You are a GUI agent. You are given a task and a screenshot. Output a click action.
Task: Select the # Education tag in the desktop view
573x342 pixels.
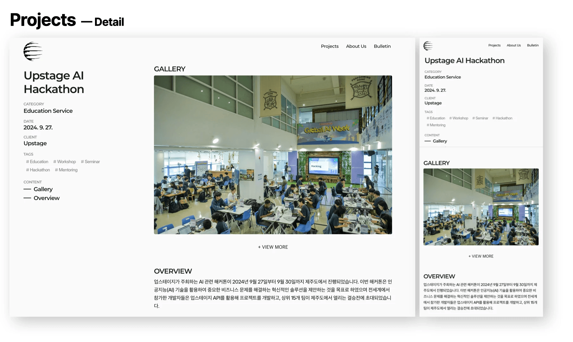click(x=37, y=161)
